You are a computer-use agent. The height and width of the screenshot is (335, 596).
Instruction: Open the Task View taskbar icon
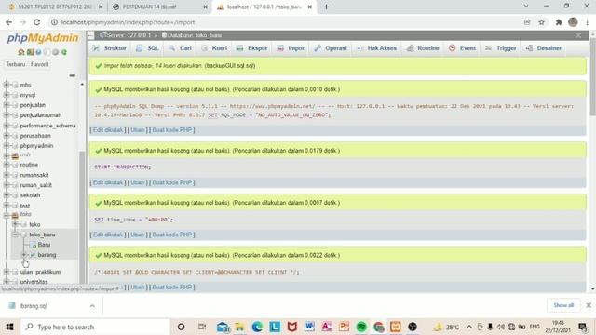pos(202,327)
